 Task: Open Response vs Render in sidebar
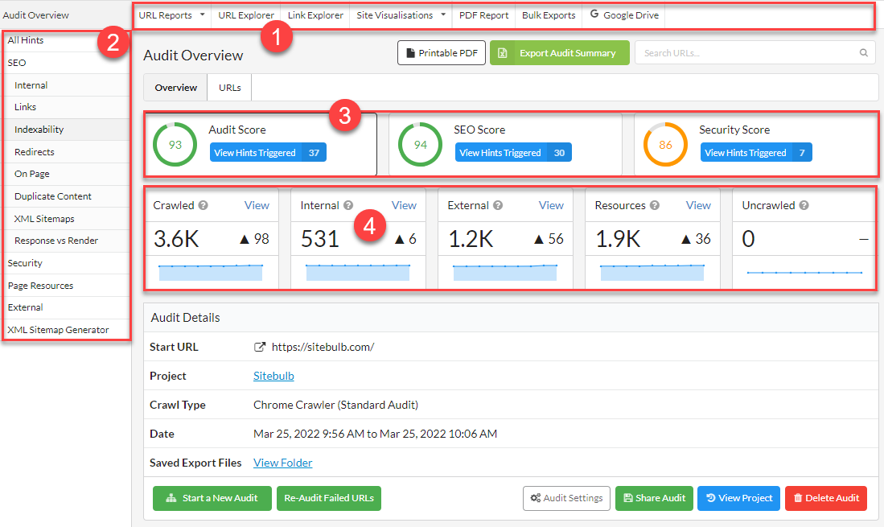tap(67, 241)
